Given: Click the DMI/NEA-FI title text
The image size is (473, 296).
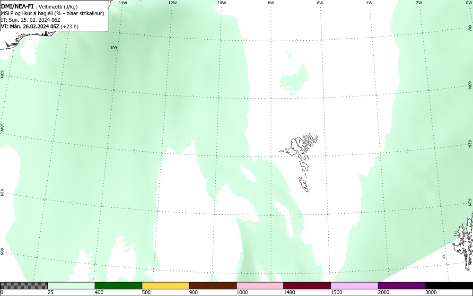Looking at the screenshot, I should (x=17, y=7).
